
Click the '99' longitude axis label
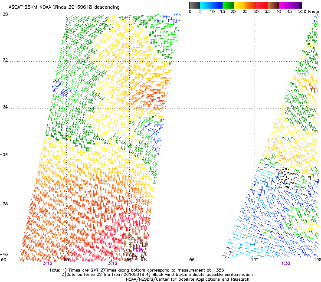(x=192, y=260)
